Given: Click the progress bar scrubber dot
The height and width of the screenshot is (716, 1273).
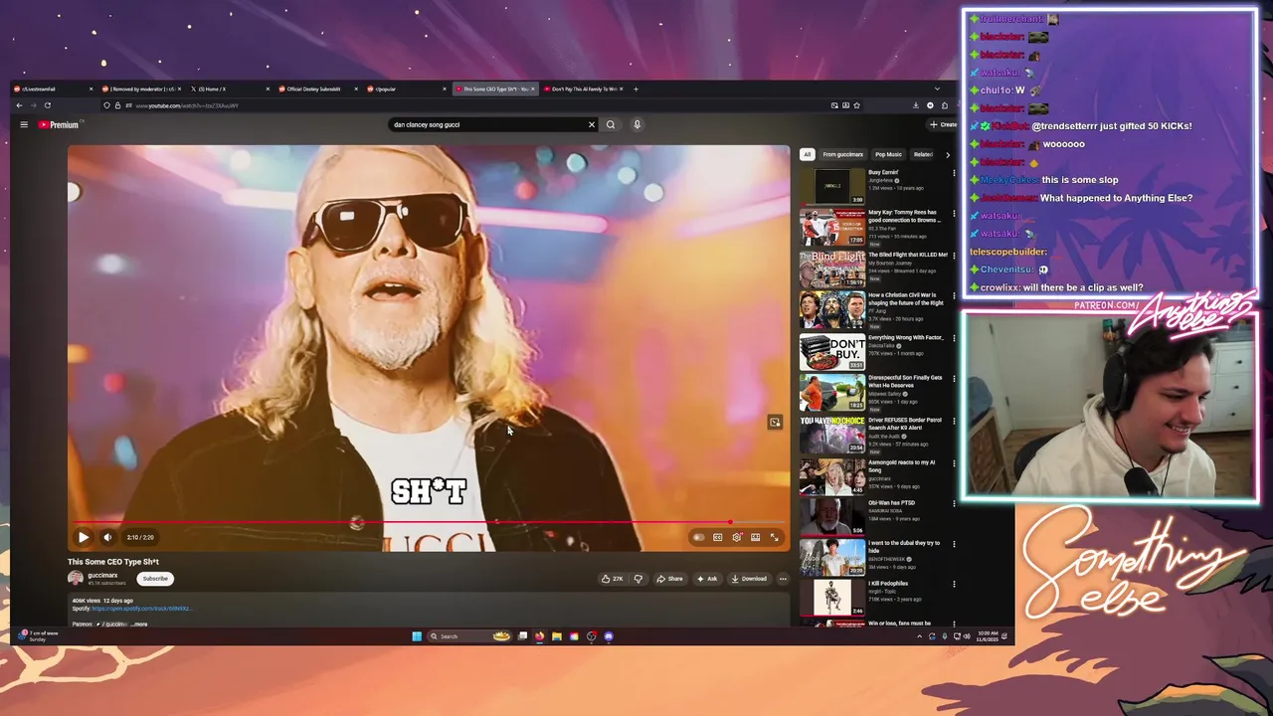Looking at the screenshot, I should tap(730, 522).
